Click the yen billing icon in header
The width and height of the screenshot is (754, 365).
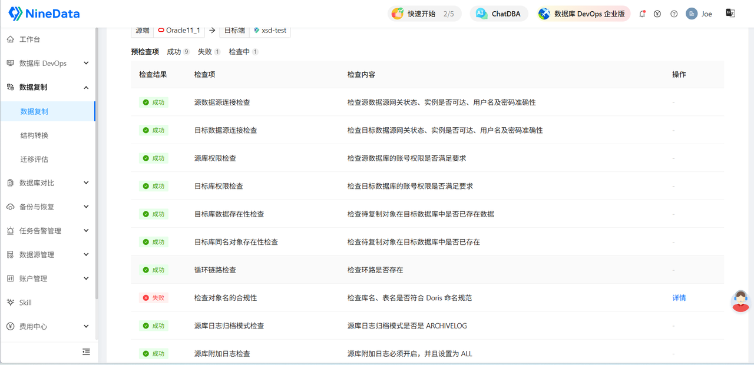coord(657,14)
